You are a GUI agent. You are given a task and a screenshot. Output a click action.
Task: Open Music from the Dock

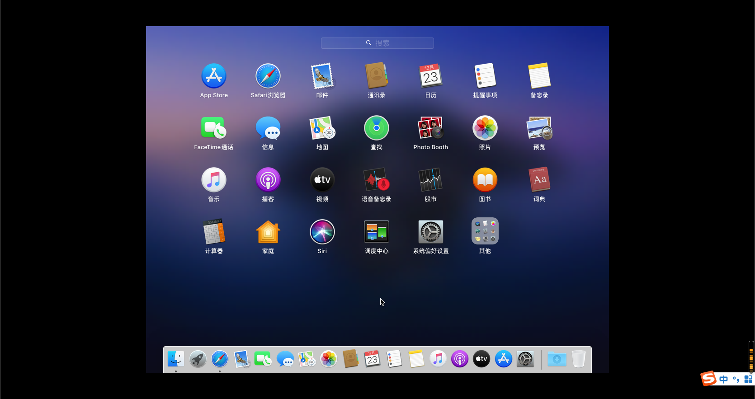[x=438, y=359]
